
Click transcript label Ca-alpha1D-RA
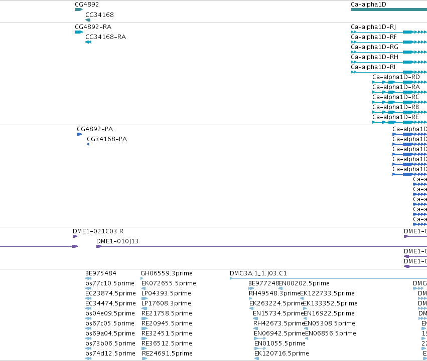(396, 87)
